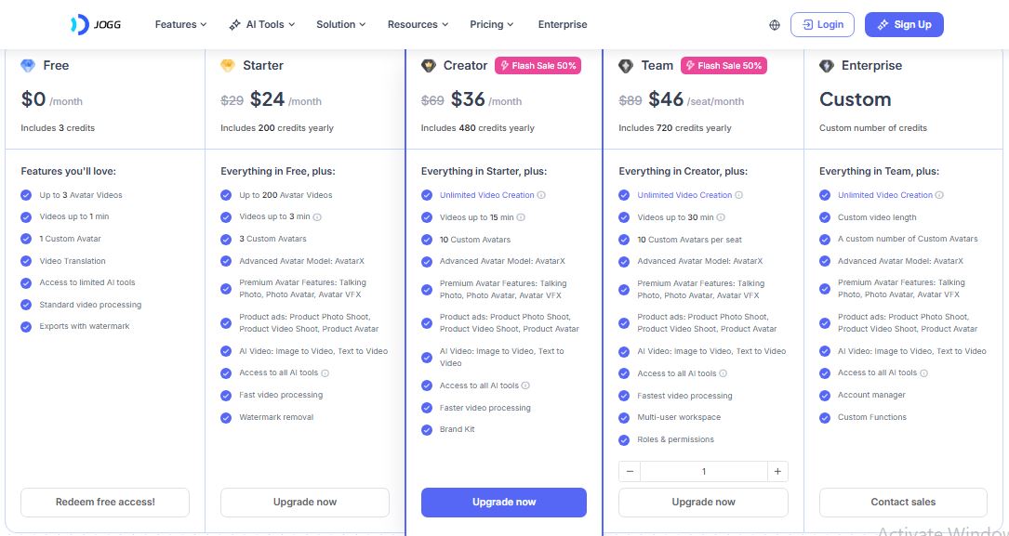Click the Enterprise plan gem icon
The width and height of the screenshot is (1009, 536).
click(827, 66)
